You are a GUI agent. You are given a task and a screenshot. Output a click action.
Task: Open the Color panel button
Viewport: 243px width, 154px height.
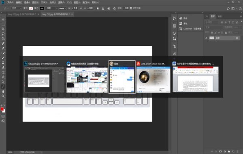pyautogui.click(x=183, y=18)
